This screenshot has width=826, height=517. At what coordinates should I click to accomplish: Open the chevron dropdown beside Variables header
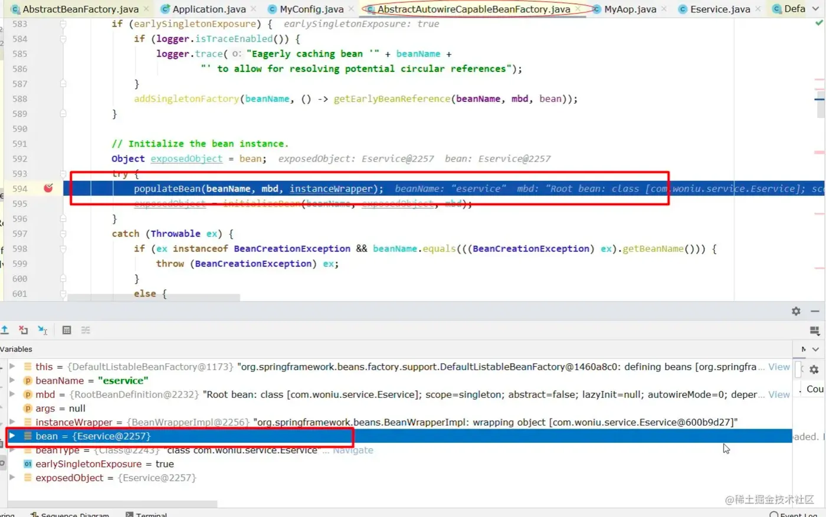815,349
